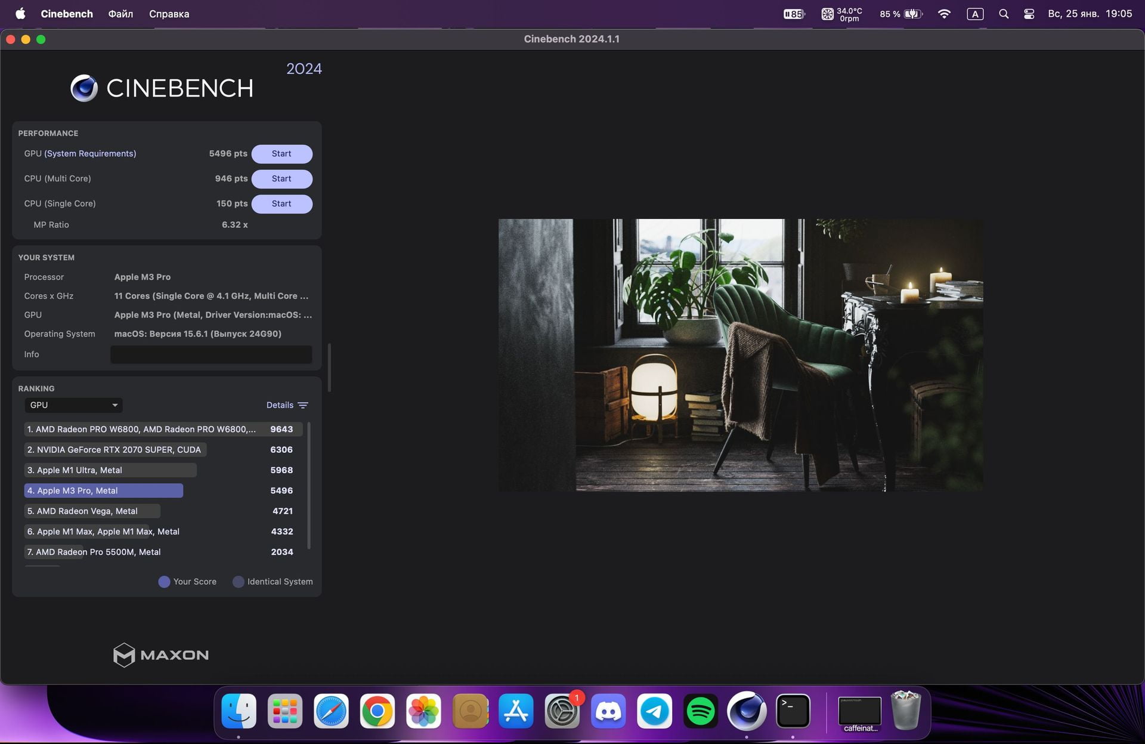Click the Maxon logo
1145x744 pixels.
(161, 655)
